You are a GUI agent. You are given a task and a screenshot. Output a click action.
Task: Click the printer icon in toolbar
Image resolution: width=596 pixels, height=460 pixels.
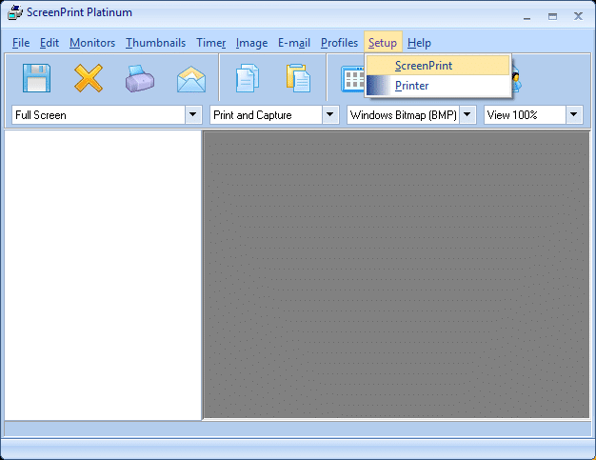[139, 78]
